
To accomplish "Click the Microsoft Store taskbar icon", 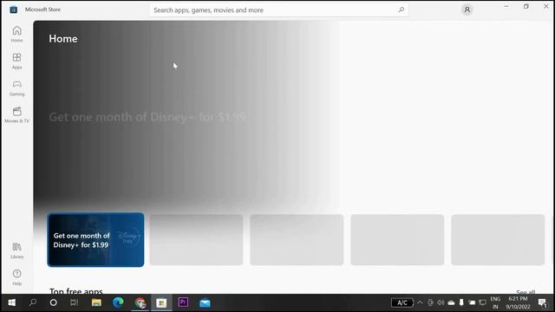I will pyautogui.click(x=162, y=302).
